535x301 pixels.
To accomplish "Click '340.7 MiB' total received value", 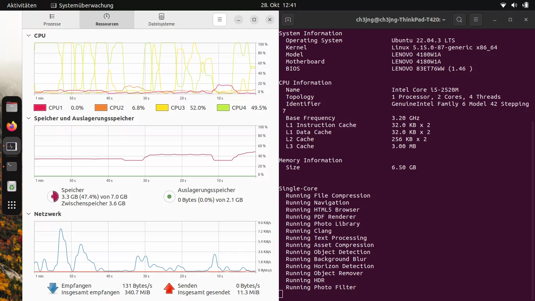I will (137, 292).
